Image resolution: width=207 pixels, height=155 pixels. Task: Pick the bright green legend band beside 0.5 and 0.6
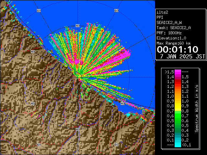(178, 120)
